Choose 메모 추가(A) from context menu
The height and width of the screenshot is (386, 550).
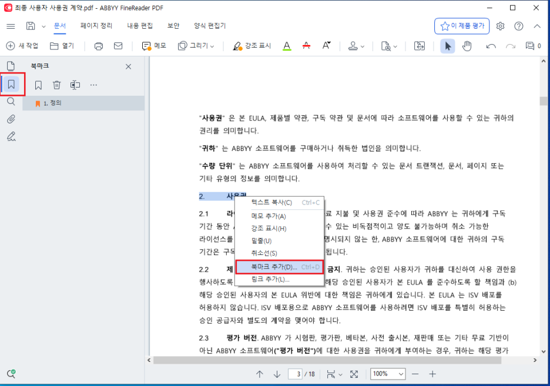coord(279,216)
